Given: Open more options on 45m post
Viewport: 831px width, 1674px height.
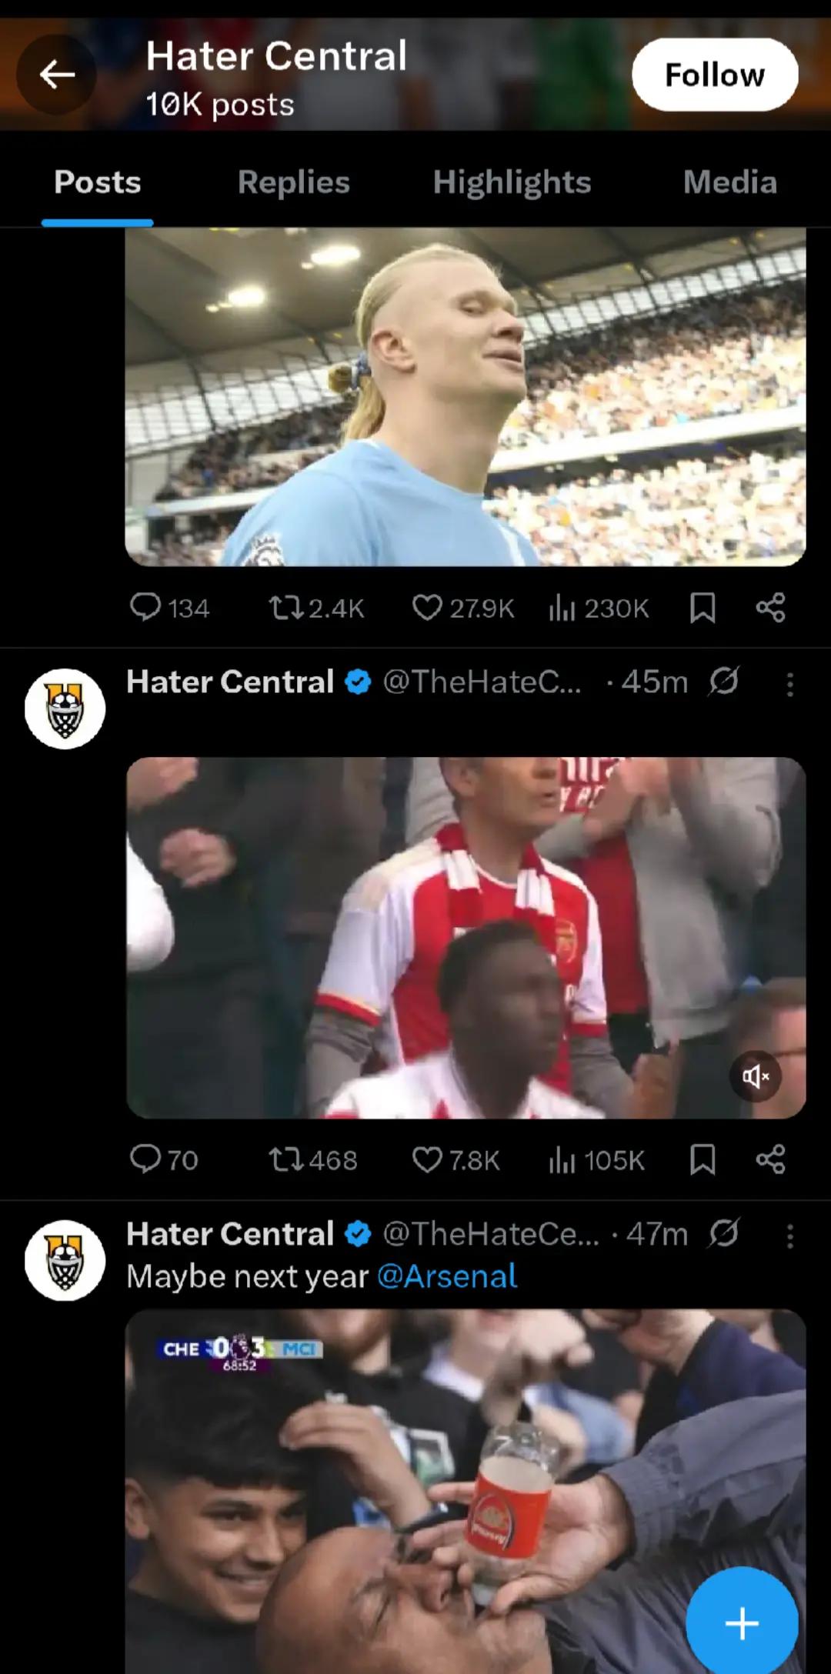Looking at the screenshot, I should [x=789, y=684].
